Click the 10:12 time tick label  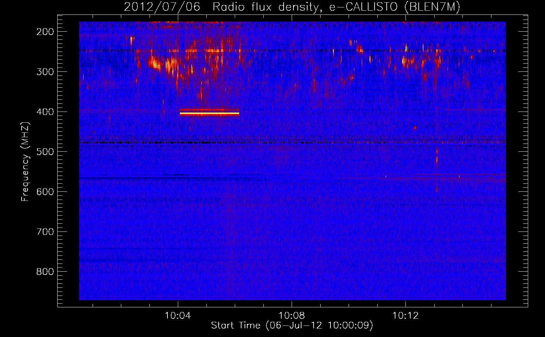406,316
